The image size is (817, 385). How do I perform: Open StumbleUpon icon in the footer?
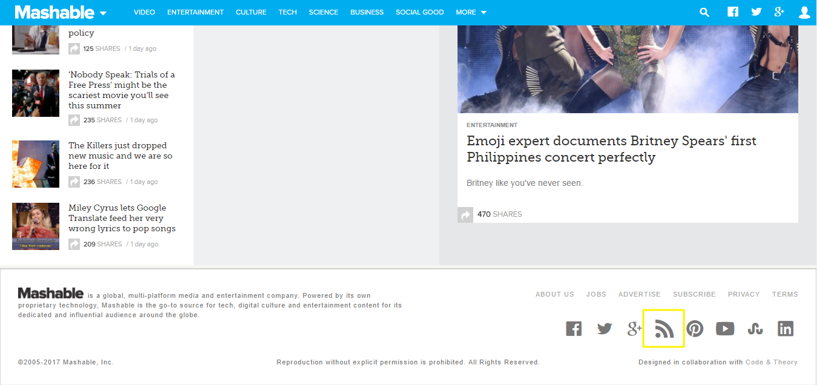click(755, 329)
